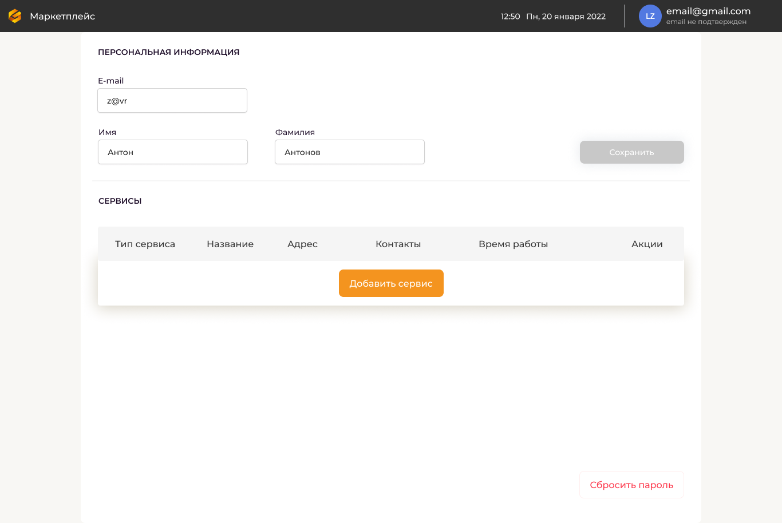Click the 'Тип сервиса' column header

(x=145, y=244)
